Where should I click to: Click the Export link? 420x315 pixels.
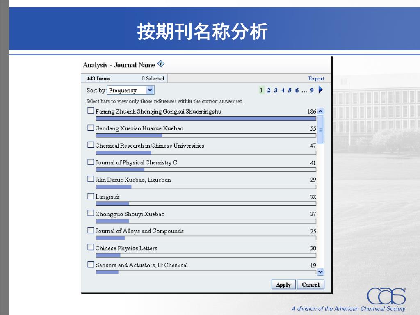(316, 78)
